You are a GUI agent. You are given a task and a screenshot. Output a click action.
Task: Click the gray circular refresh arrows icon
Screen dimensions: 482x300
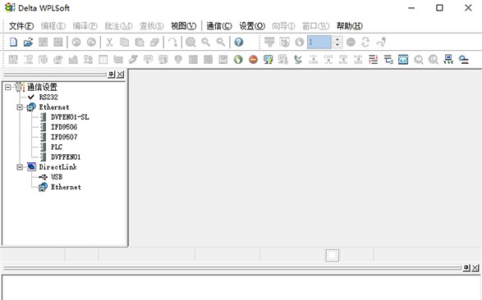(365, 42)
